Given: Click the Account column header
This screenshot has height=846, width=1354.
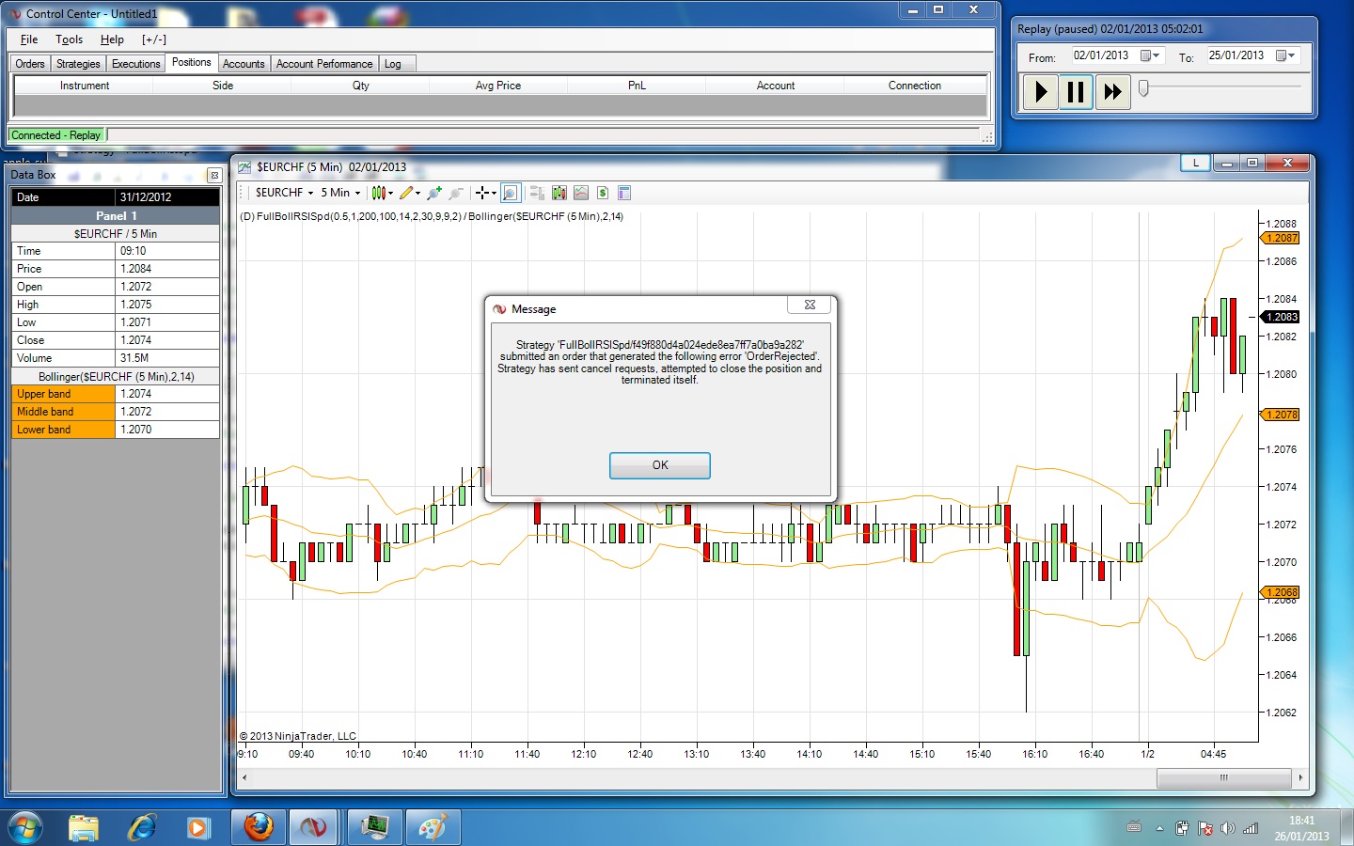Looking at the screenshot, I should pos(776,86).
